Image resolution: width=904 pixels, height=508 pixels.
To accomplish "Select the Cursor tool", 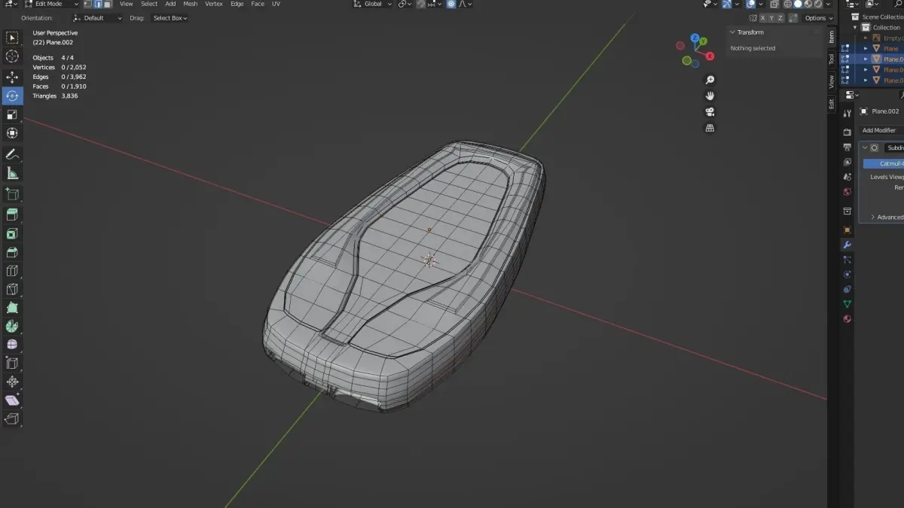I will click(x=12, y=56).
